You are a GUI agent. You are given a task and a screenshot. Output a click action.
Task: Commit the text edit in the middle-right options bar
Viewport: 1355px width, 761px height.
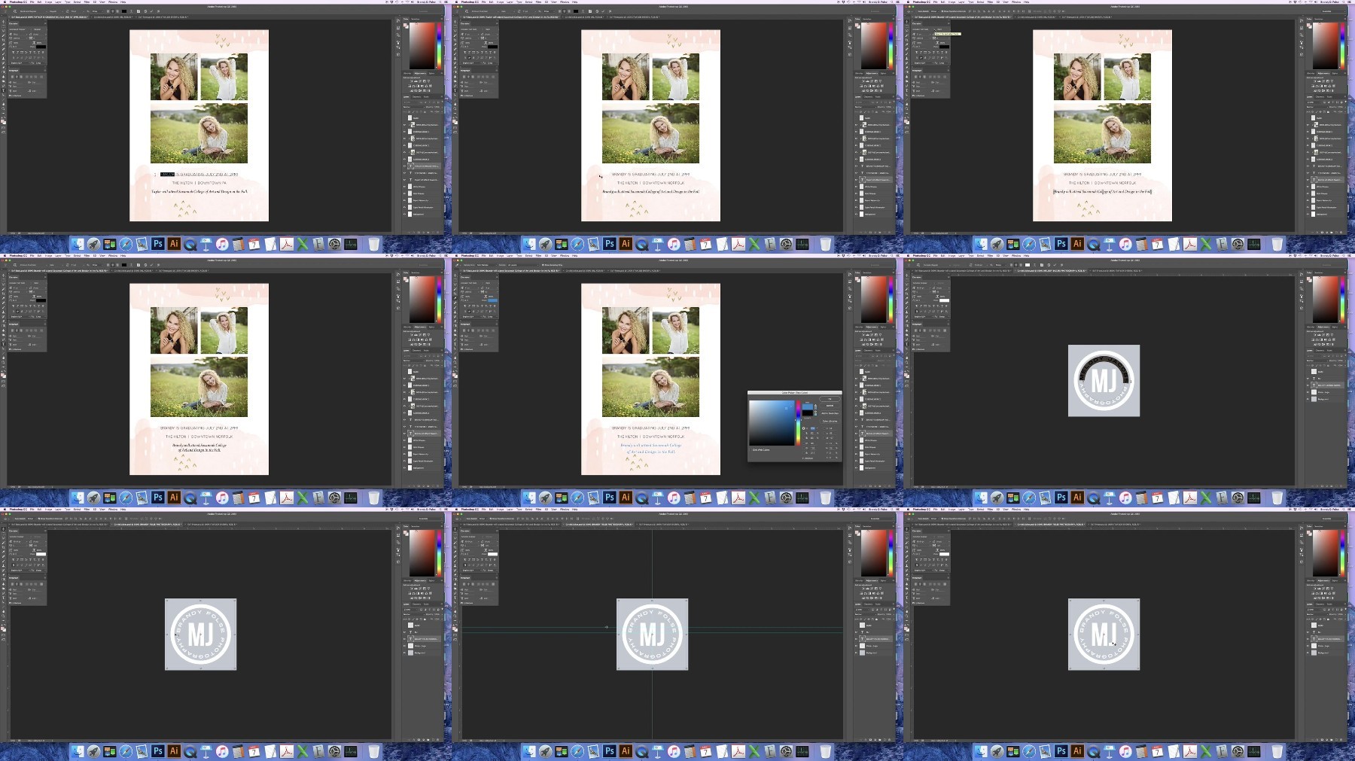[x=1055, y=265]
